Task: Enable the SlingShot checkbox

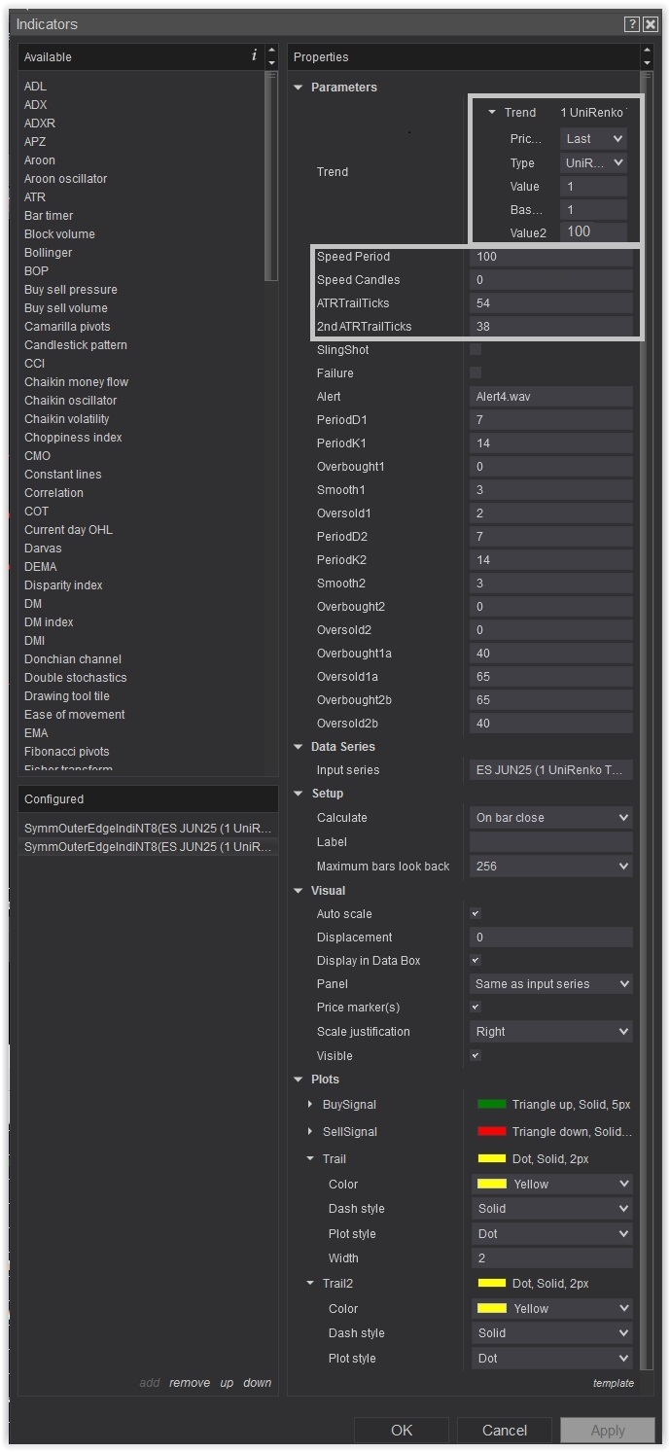Action: 476,349
